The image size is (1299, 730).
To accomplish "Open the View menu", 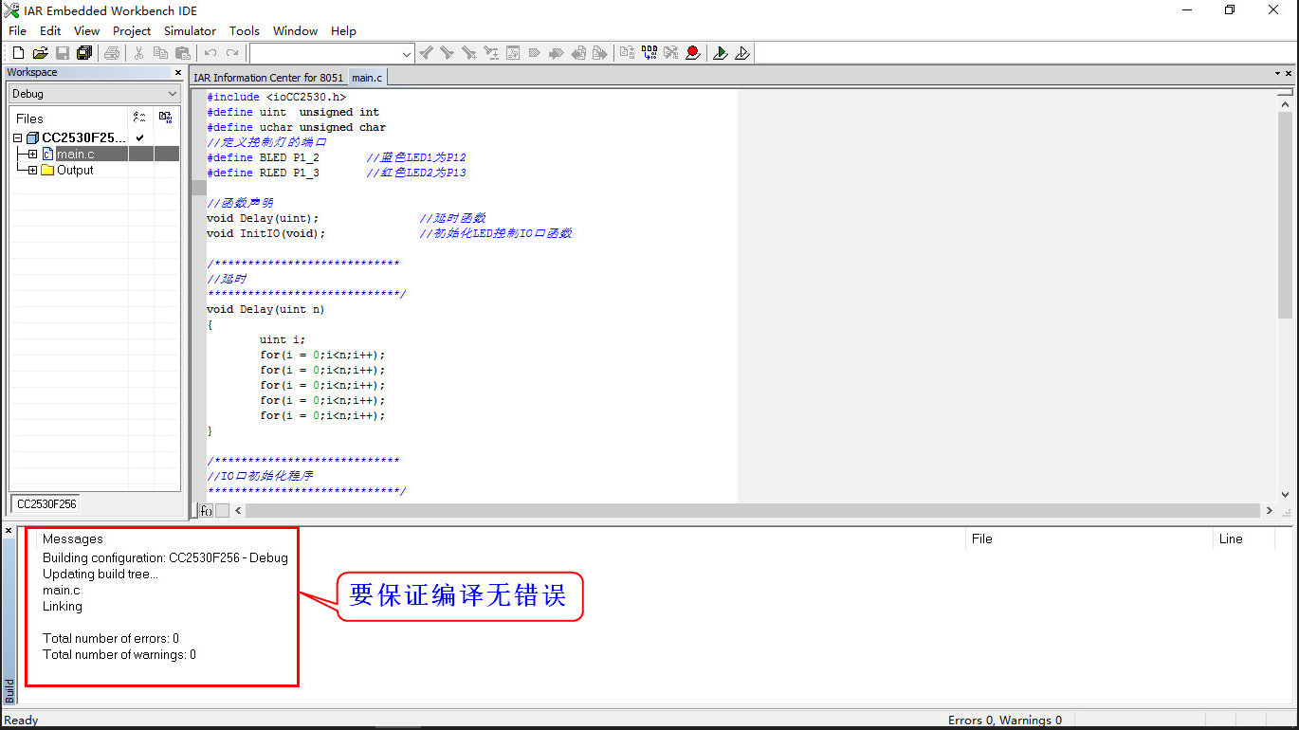I will coord(86,31).
